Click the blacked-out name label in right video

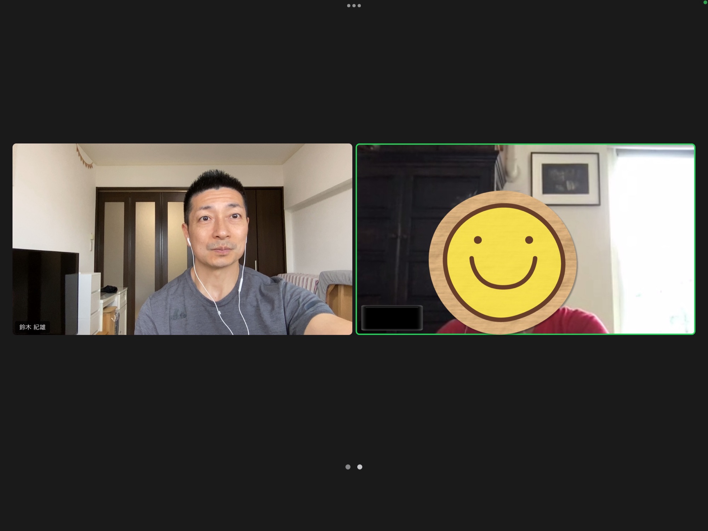392,318
